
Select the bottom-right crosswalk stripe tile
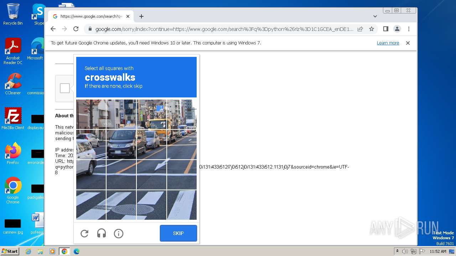182,205
